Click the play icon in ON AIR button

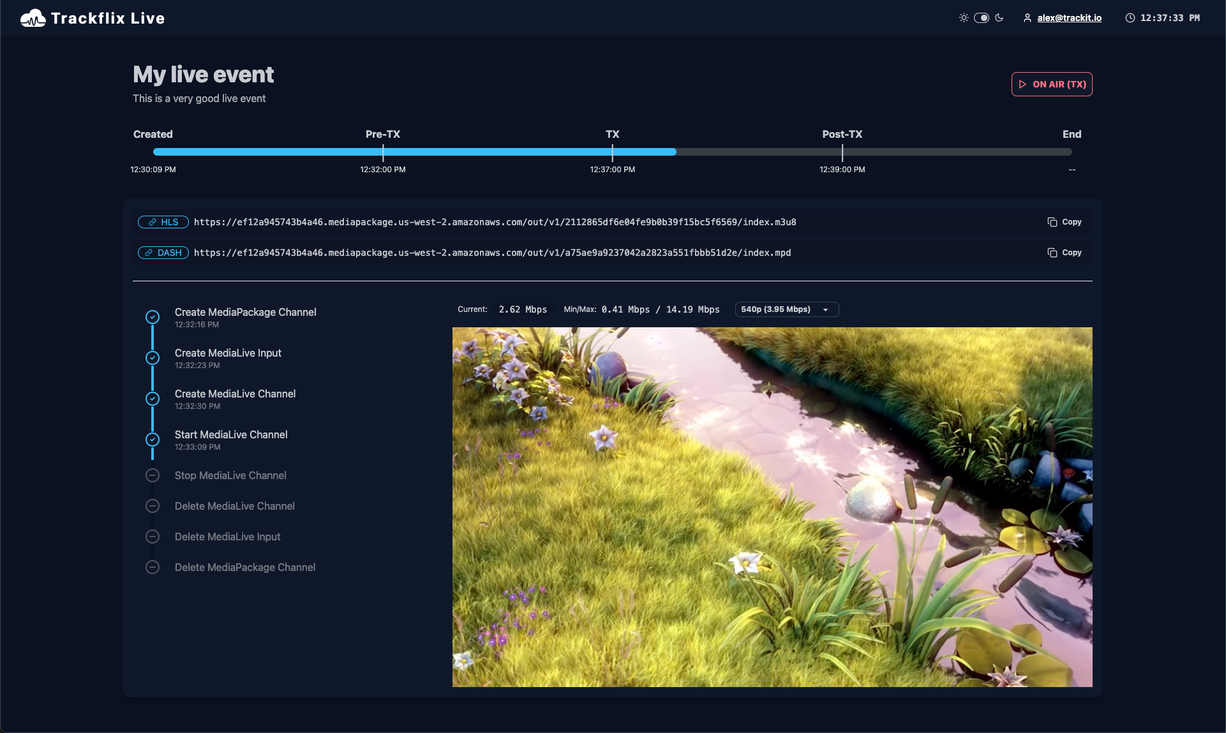click(x=1023, y=84)
